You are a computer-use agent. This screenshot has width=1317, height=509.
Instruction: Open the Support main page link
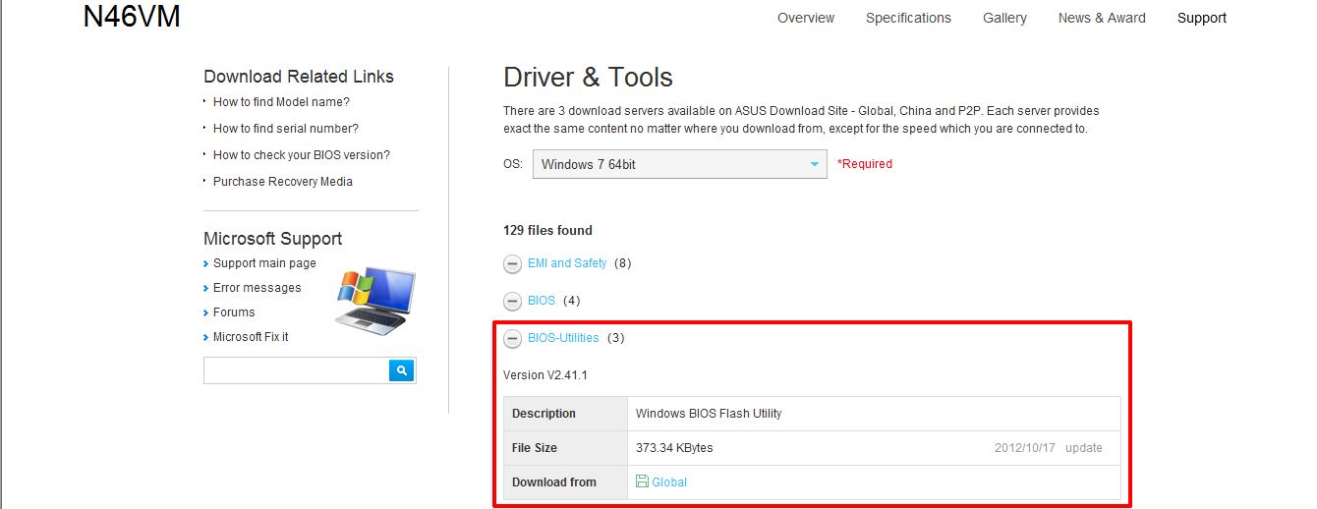pyautogui.click(x=264, y=263)
